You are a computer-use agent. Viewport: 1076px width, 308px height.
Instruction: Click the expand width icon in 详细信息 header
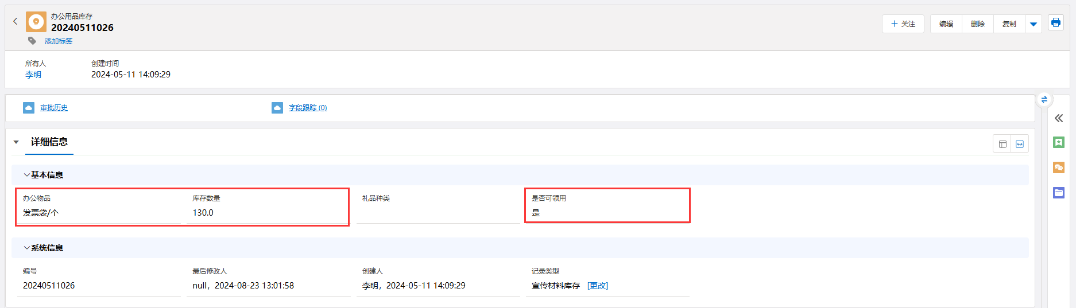coord(1020,144)
